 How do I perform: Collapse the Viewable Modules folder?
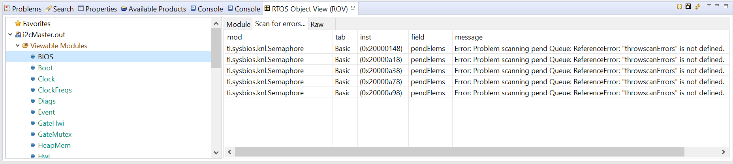(18, 46)
